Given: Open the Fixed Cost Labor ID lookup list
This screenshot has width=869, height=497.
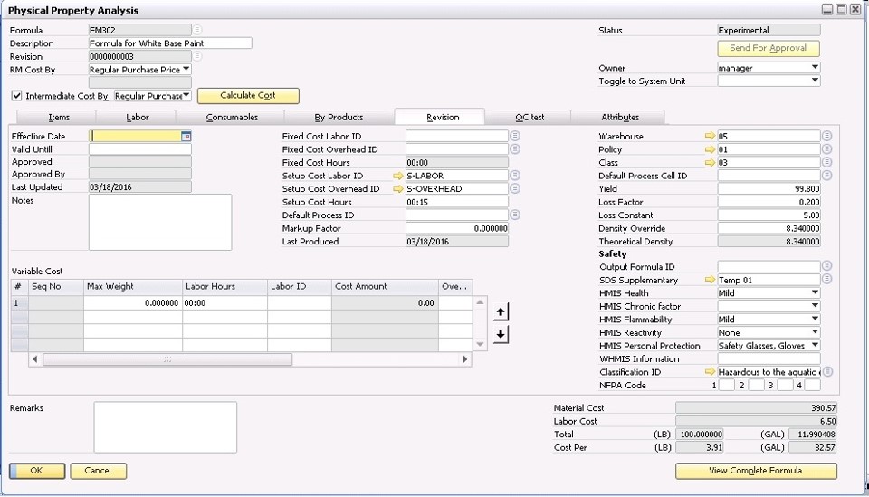Looking at the screenshot, I should pos(515,137).
